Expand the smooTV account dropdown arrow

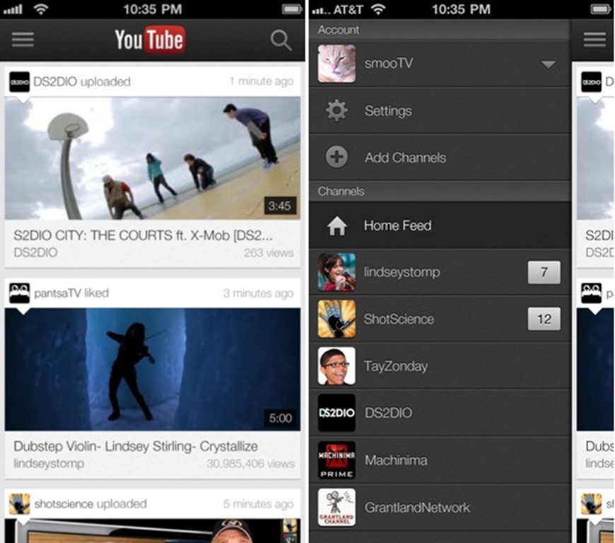pos(549,64)
